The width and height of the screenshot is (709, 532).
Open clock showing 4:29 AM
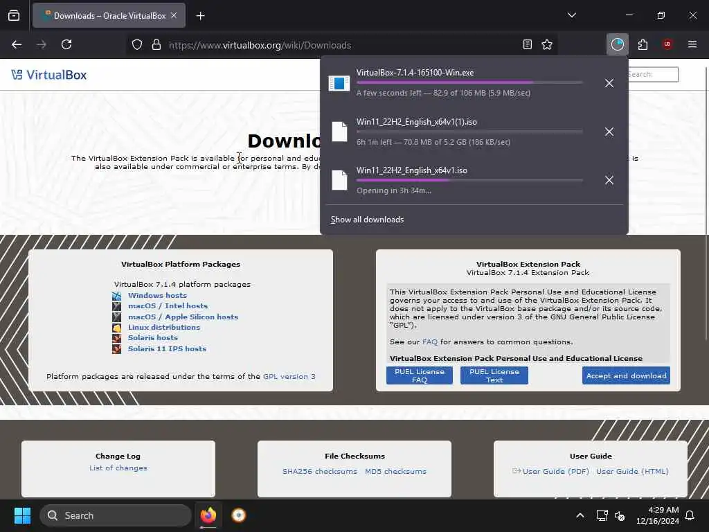(x=658, y=515)
